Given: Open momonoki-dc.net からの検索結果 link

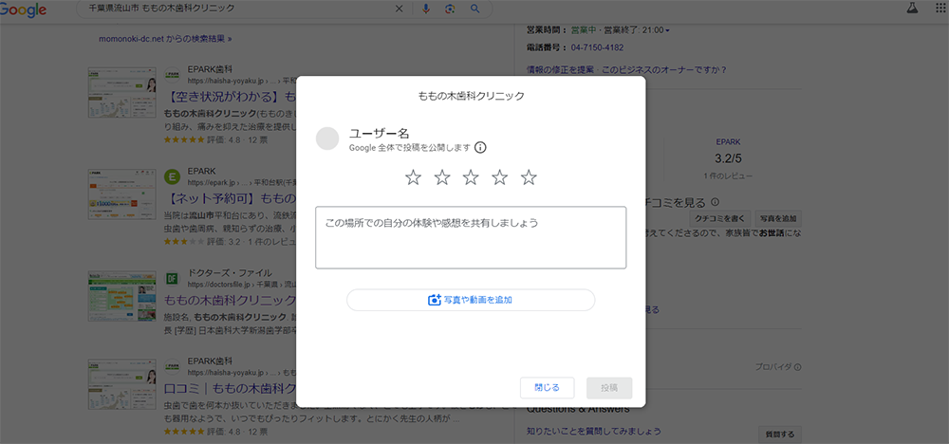Looking at the screenshot, I should point(163,39).
